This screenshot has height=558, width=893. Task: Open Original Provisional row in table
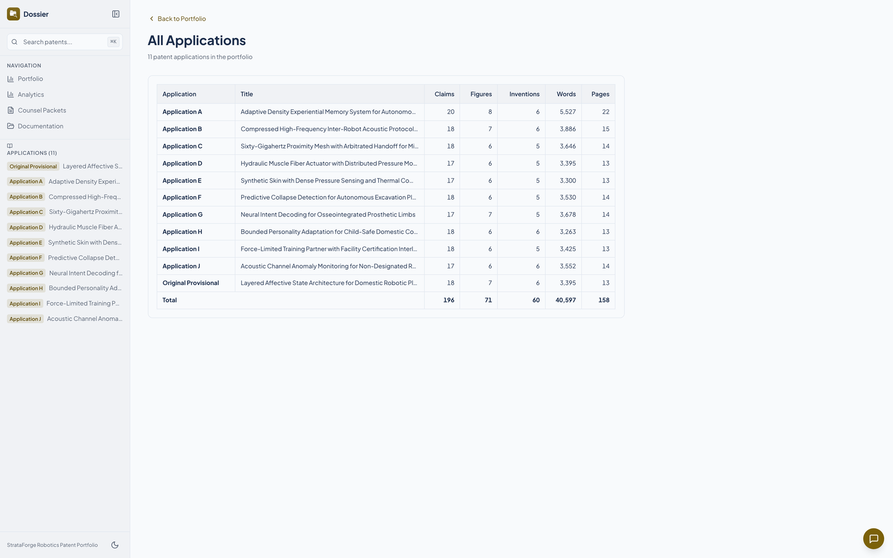point(386,283)
